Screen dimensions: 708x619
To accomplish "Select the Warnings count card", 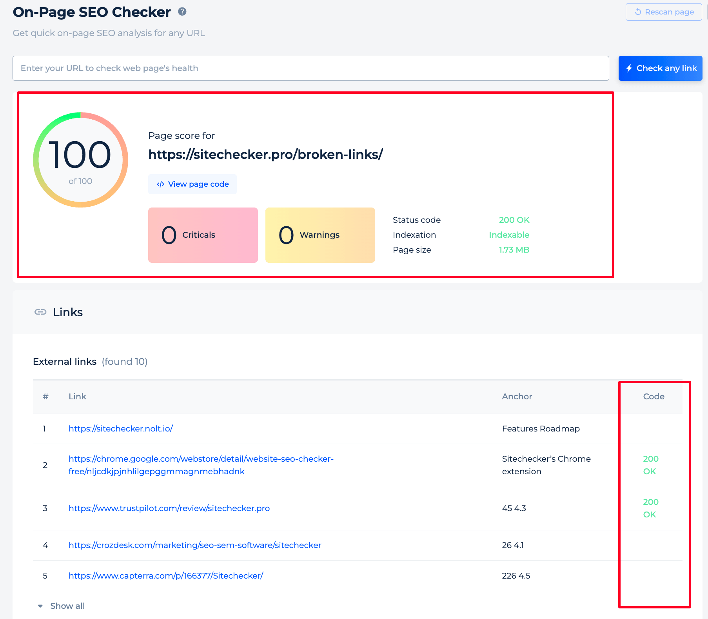I will [320, 235].
